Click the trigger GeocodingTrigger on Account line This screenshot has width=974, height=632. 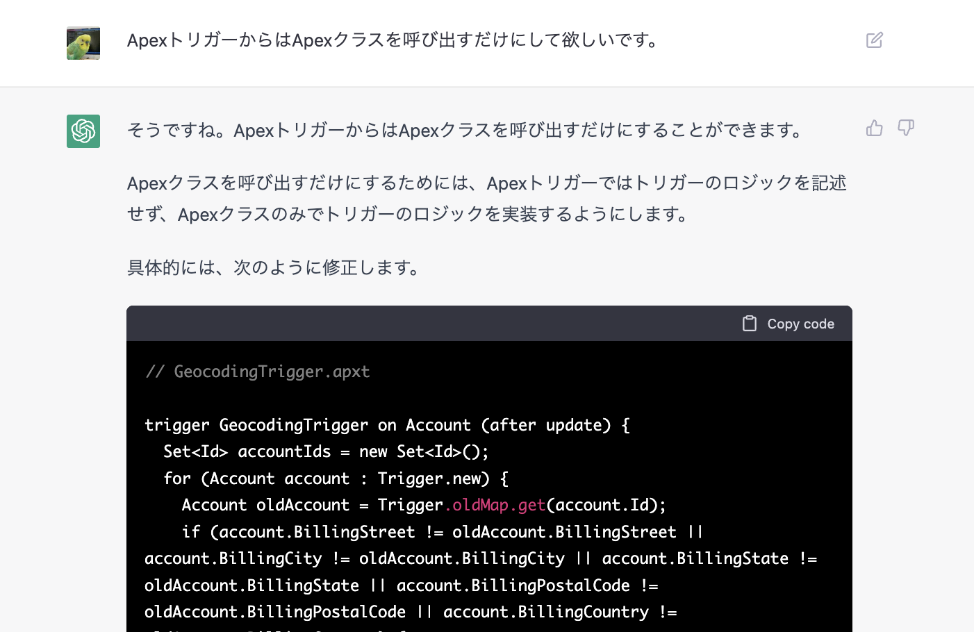[x=387, y=425]
